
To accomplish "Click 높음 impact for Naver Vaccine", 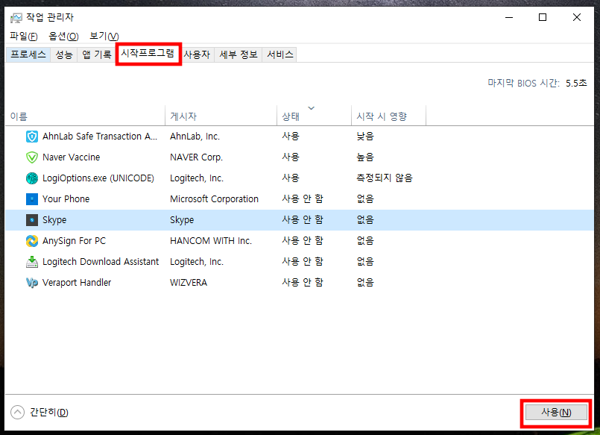I will click(x=365, y=157).
